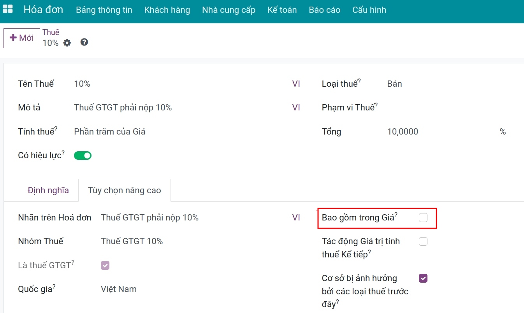This screenshot has width=524, height=313.
Task: Click the Hóa đơn app title
Action: 43,10
